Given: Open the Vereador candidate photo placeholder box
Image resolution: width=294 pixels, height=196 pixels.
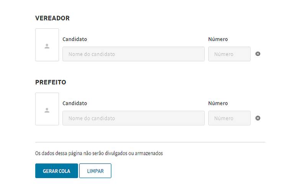Looking at the screenshot, I should 47,45.
